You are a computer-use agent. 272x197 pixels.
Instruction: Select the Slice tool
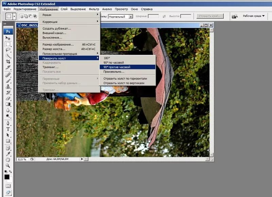pyautogui.click(x=8, y=67)
